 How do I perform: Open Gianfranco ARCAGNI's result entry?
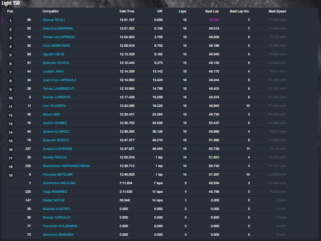59,183
